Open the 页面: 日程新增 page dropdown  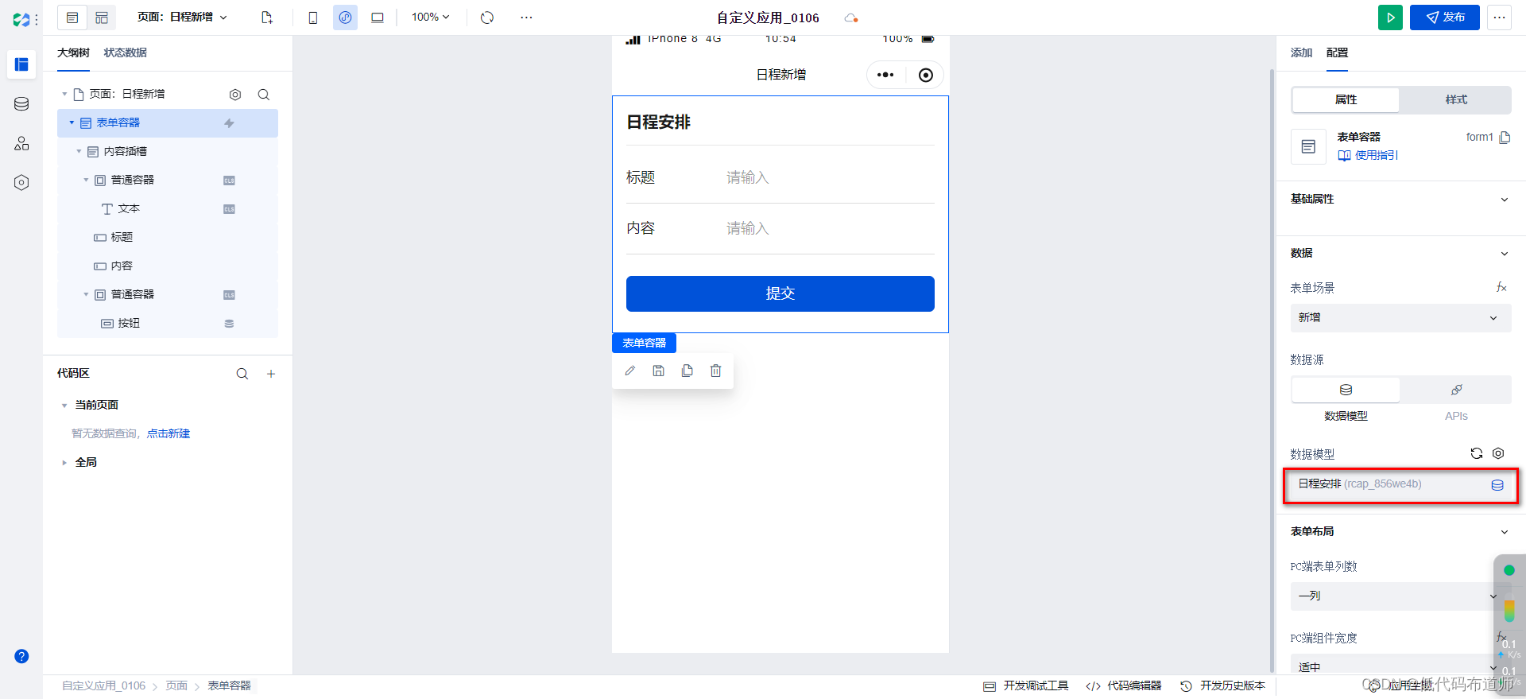pyautogui.click(x=182, y=17)
